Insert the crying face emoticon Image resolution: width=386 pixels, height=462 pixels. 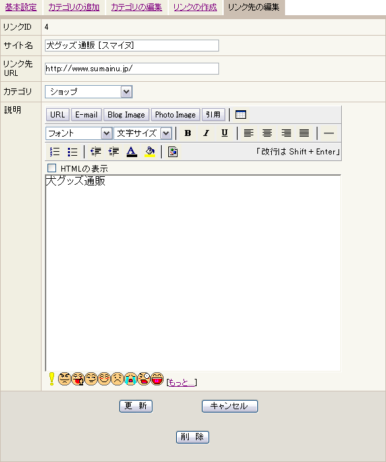pyautogui.click(x=131, y=379)
